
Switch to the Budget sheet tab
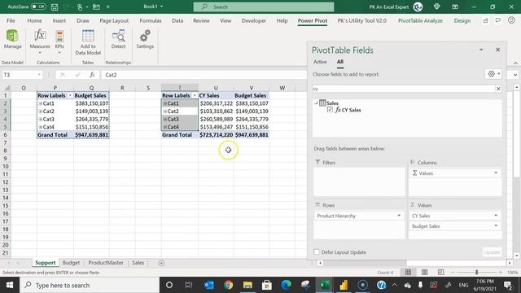[71, 263]
